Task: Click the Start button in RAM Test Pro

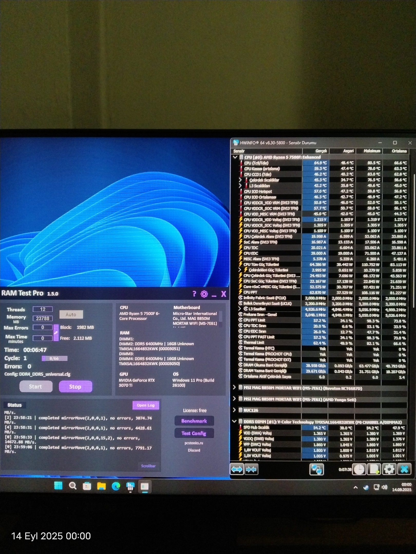Action: click(x=36, y=387)
